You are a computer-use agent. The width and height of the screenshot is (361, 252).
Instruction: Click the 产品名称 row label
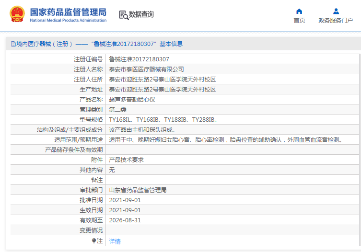point(91,100)
